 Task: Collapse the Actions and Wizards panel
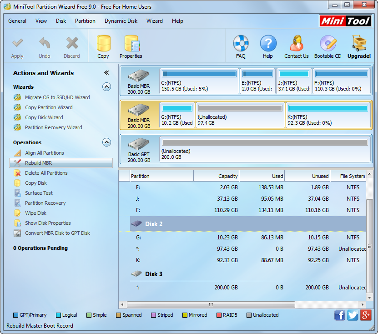point(106,73)
